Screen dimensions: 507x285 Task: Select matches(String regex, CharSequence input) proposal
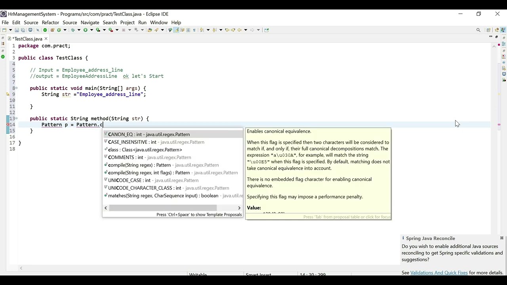click(x=173, y=196)
